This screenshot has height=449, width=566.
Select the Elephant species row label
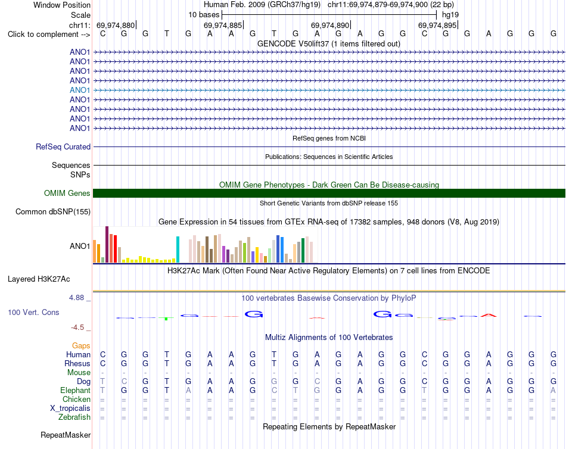(75, 391)
